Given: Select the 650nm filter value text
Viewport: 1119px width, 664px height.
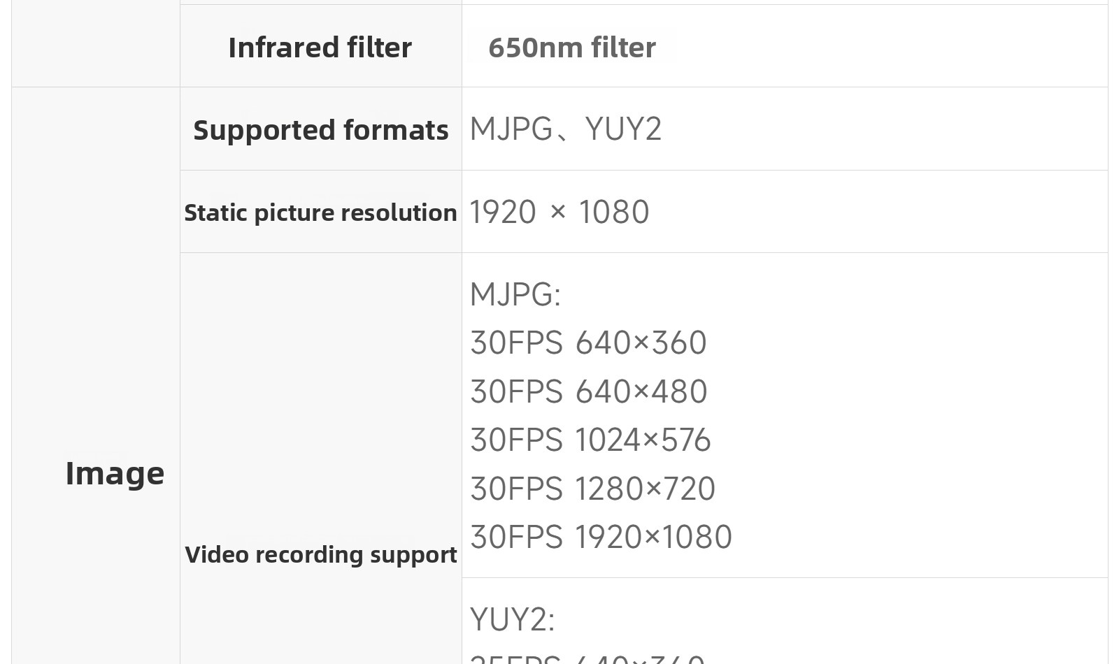Looking at the screenshot, I should click(x=572, y=48).
